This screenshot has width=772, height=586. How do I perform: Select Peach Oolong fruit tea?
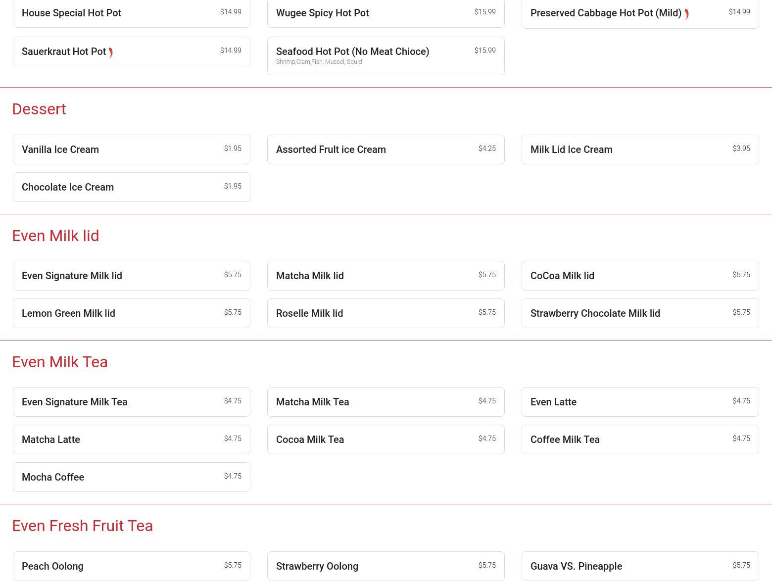[x=131, y=566]
